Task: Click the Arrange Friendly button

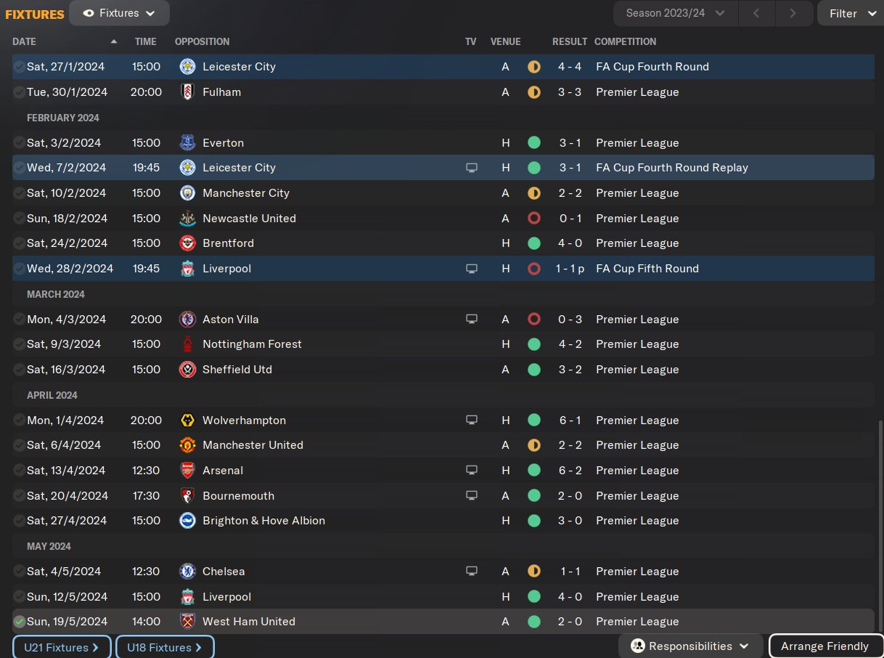Action: pos(824,646)
